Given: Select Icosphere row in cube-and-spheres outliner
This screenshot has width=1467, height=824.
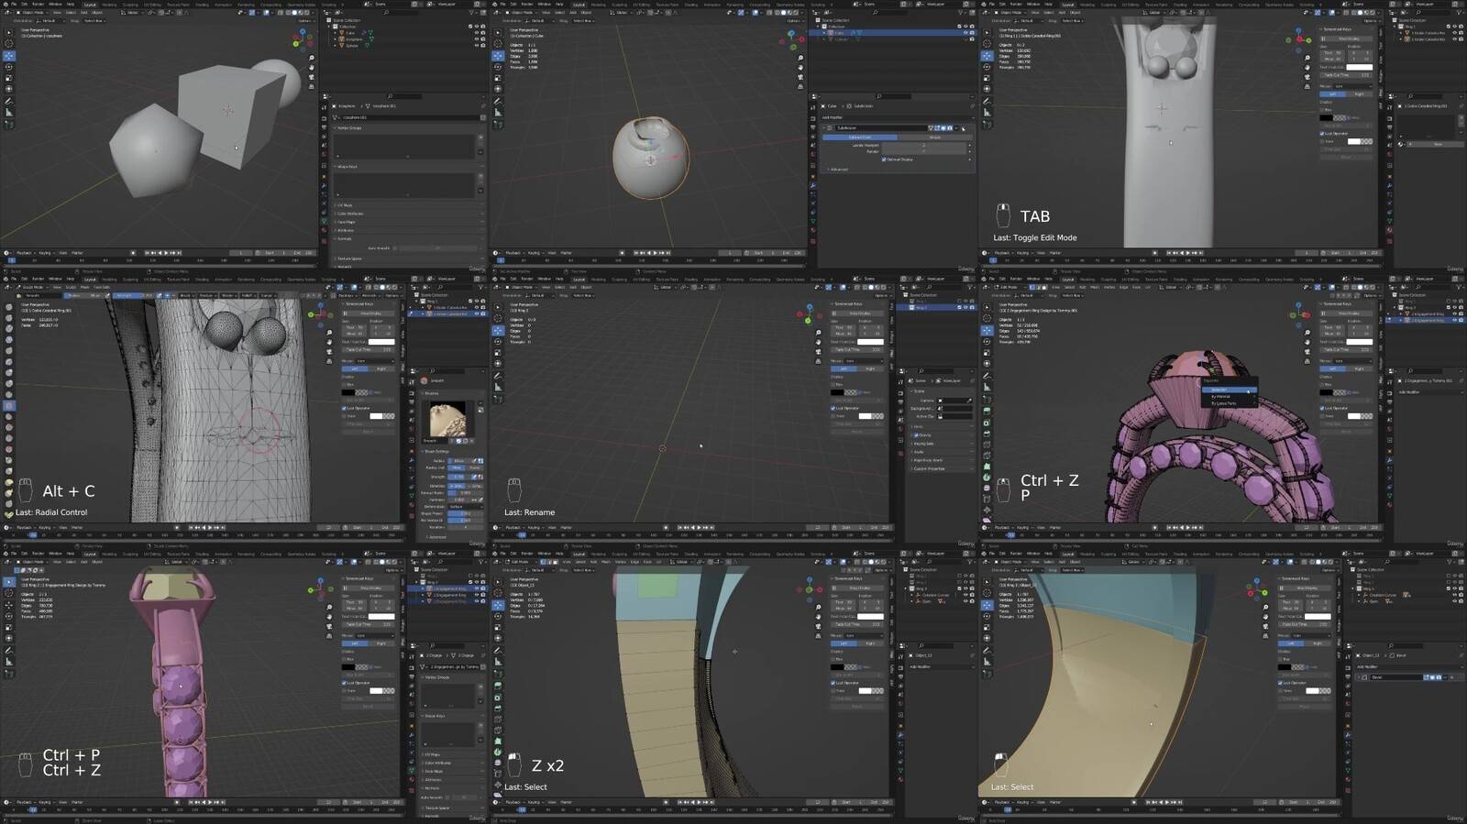Looking at the screenshot, I should (x=354, y=39).
